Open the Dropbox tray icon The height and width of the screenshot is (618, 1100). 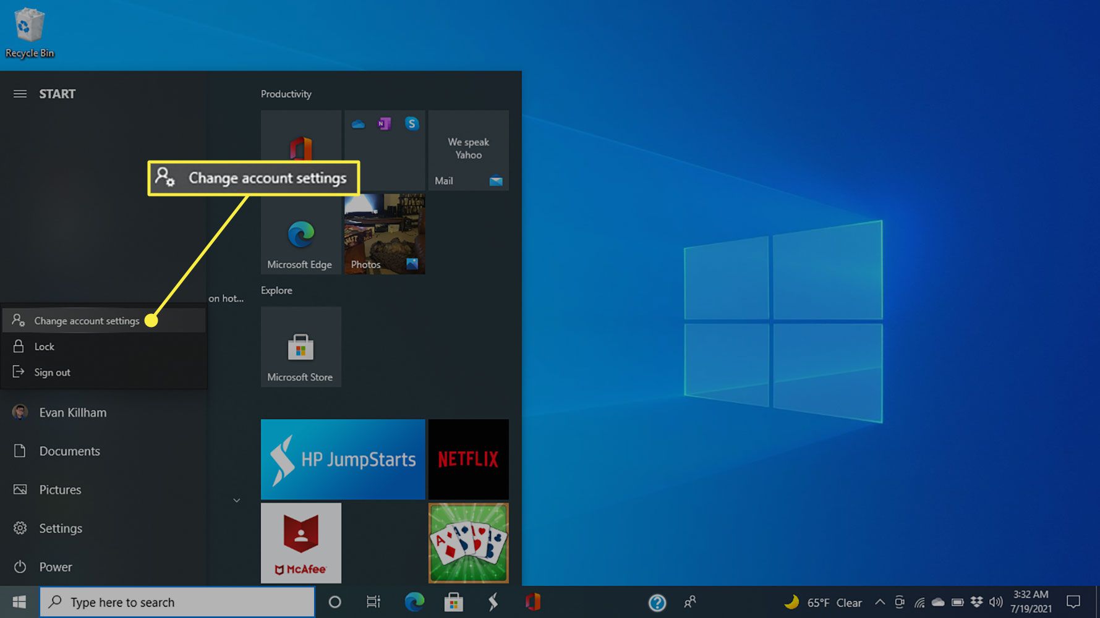click(977, 602)
